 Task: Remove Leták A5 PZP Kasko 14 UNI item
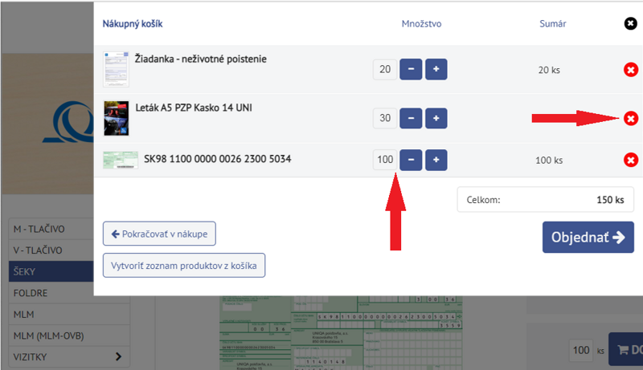tap(631, 119)
